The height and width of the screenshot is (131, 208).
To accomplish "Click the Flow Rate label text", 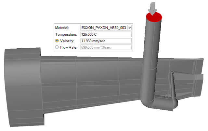I will 69,47.
